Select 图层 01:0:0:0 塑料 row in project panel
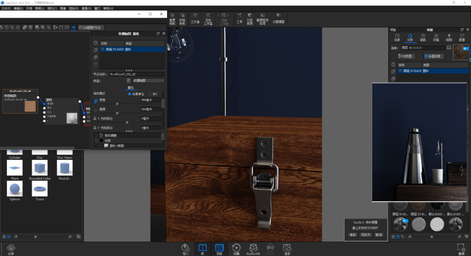 (x=433, y=71)
